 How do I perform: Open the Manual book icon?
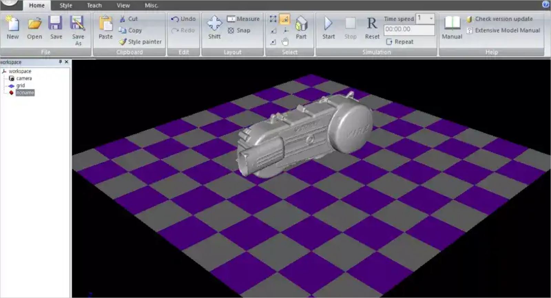452,28
